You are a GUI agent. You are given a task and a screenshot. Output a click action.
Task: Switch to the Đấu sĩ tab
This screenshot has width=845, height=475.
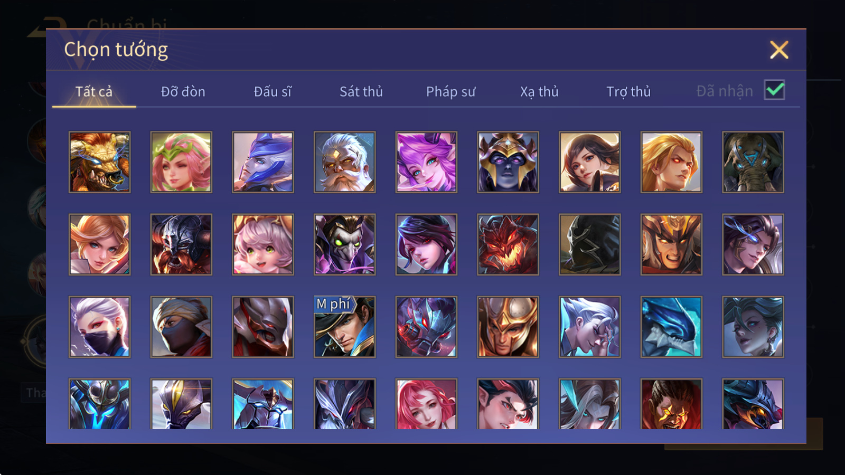coord(273,92)
